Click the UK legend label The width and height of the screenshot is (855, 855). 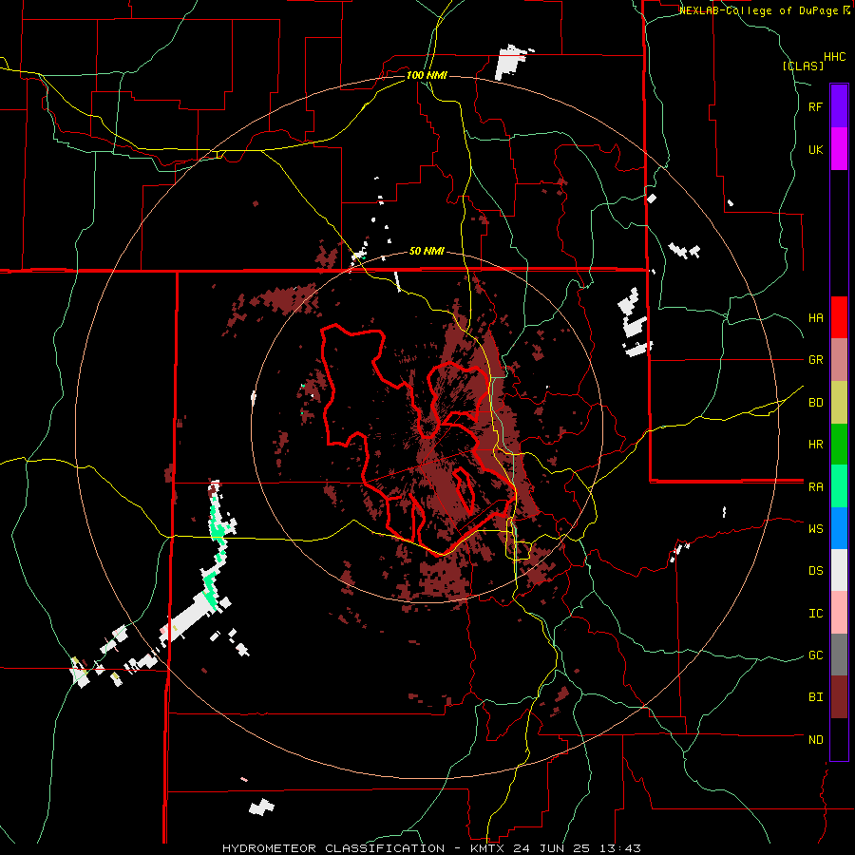pyautogui.click(x=815, y=150)
